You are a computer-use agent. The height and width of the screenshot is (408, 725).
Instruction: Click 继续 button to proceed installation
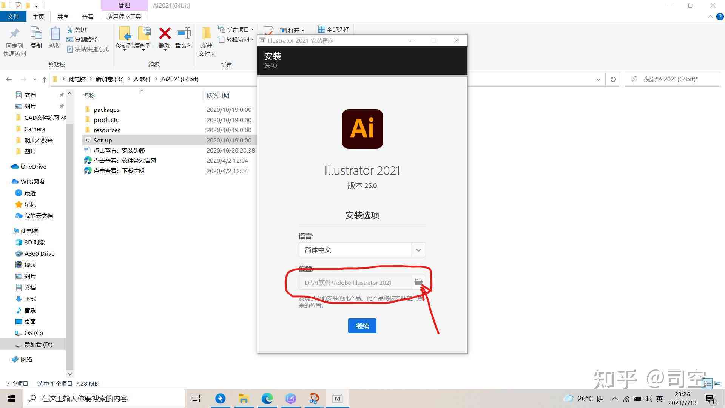pyautogui.click(x=362, y=325)
